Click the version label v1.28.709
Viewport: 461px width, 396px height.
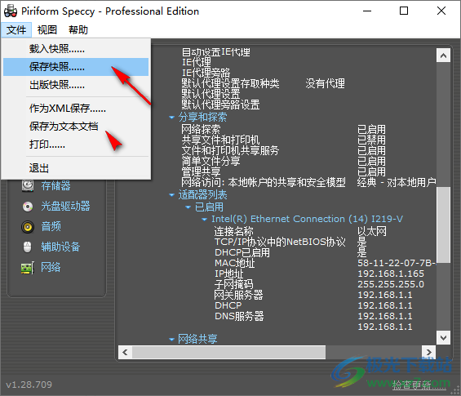pyautogui.click(x=29, y=385)
